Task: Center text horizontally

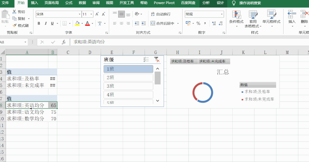Action: click(x=121, y=23)
